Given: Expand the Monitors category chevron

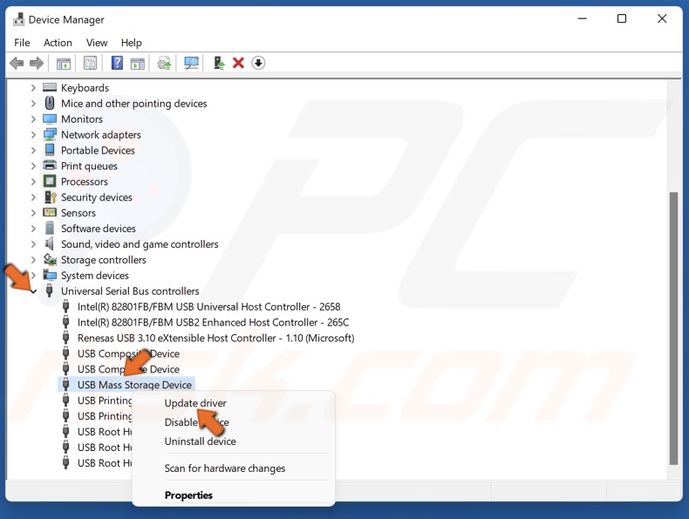Looking at the screenshot, I should point(33,120).
